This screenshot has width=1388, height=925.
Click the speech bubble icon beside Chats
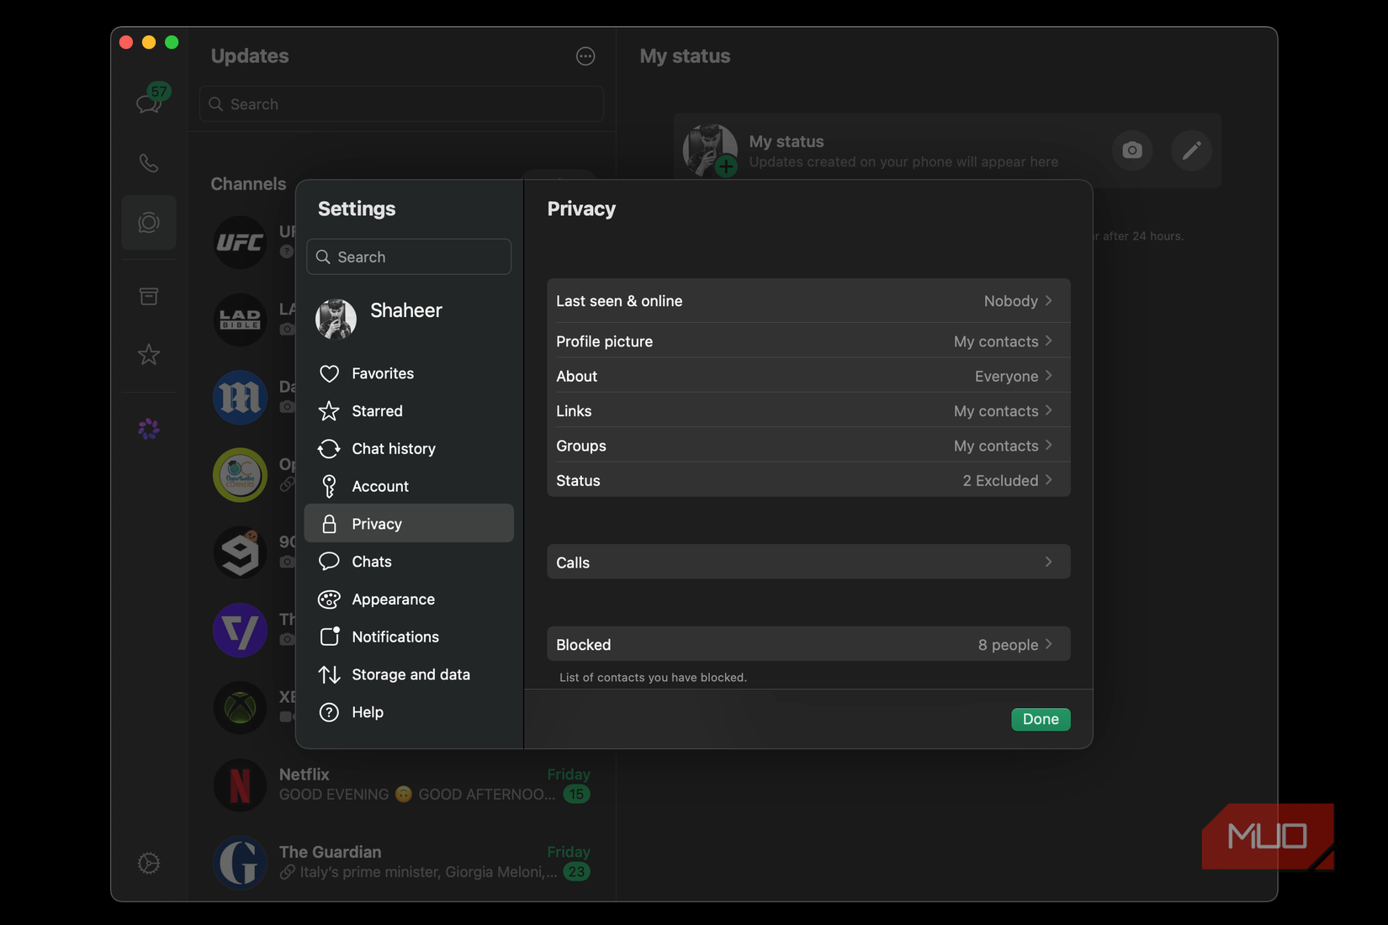[329, 561]
